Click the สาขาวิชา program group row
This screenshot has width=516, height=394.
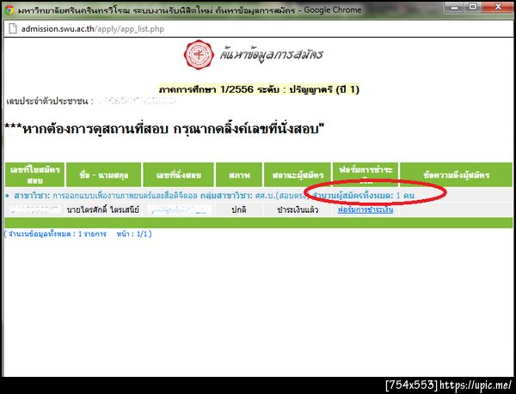[259, 196]
